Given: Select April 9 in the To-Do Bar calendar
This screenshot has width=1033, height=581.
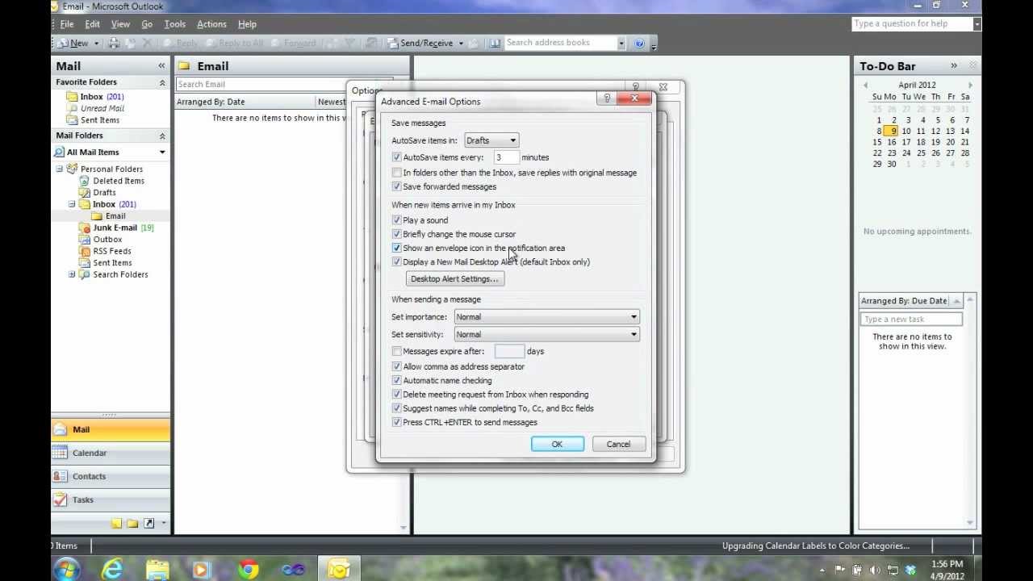Looking at the screenshot, I should pos(891,131).
